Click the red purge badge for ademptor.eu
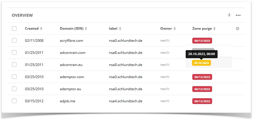 tap(202, 89)
